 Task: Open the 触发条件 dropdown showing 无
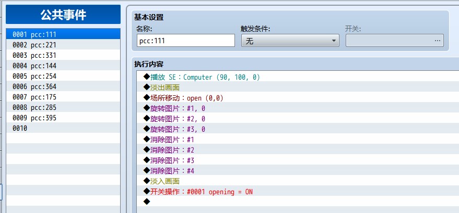(x=290, y=41)
